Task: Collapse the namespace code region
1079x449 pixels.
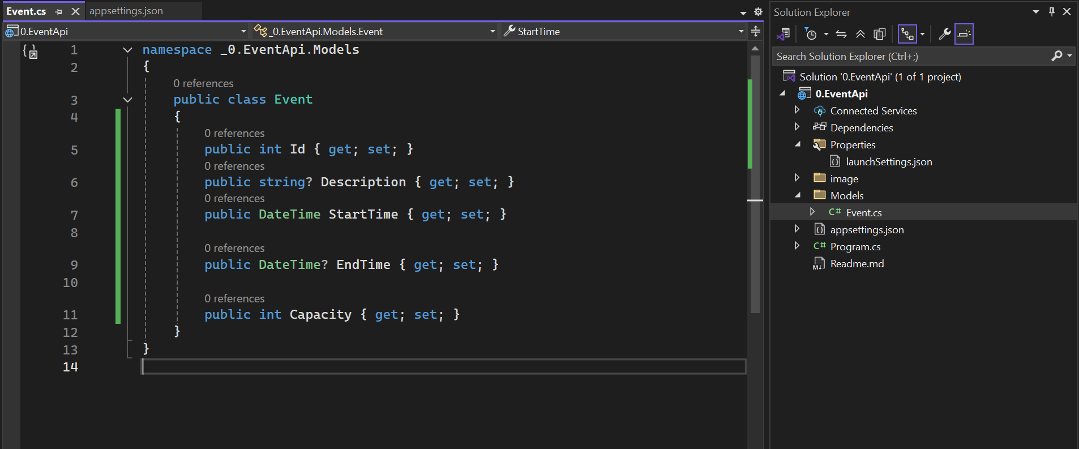Action: [x=128, y=50]
